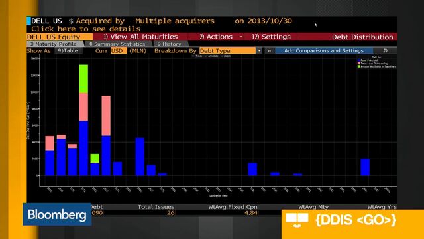Open the Settings menu

(271, 37)
